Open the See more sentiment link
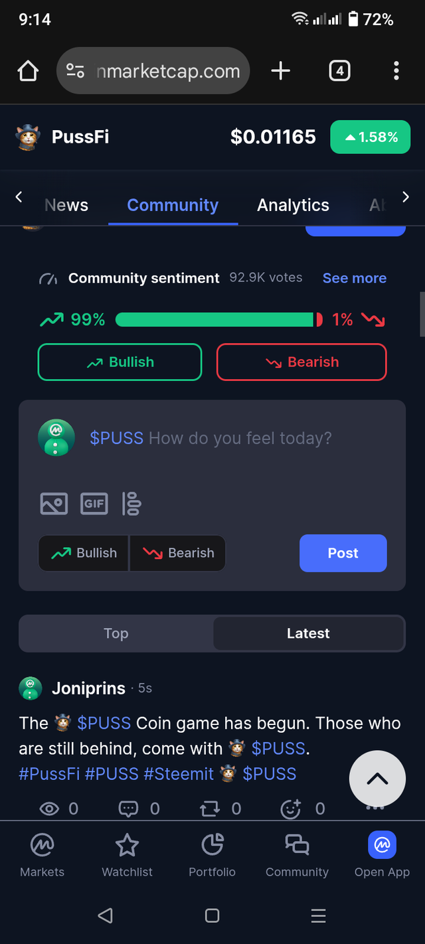The height and width of the screenshot is (944, 425). point(355,278)
